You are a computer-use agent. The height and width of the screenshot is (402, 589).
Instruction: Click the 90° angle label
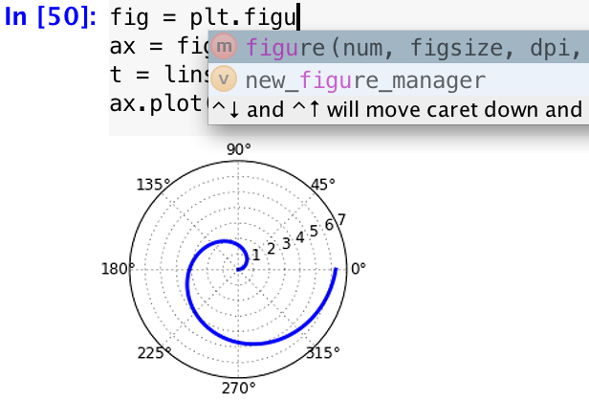tap(239, 149)
